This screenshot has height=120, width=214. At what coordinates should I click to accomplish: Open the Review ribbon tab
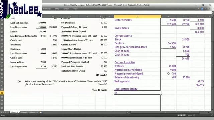pyautogui.click(x=66, y=9)
